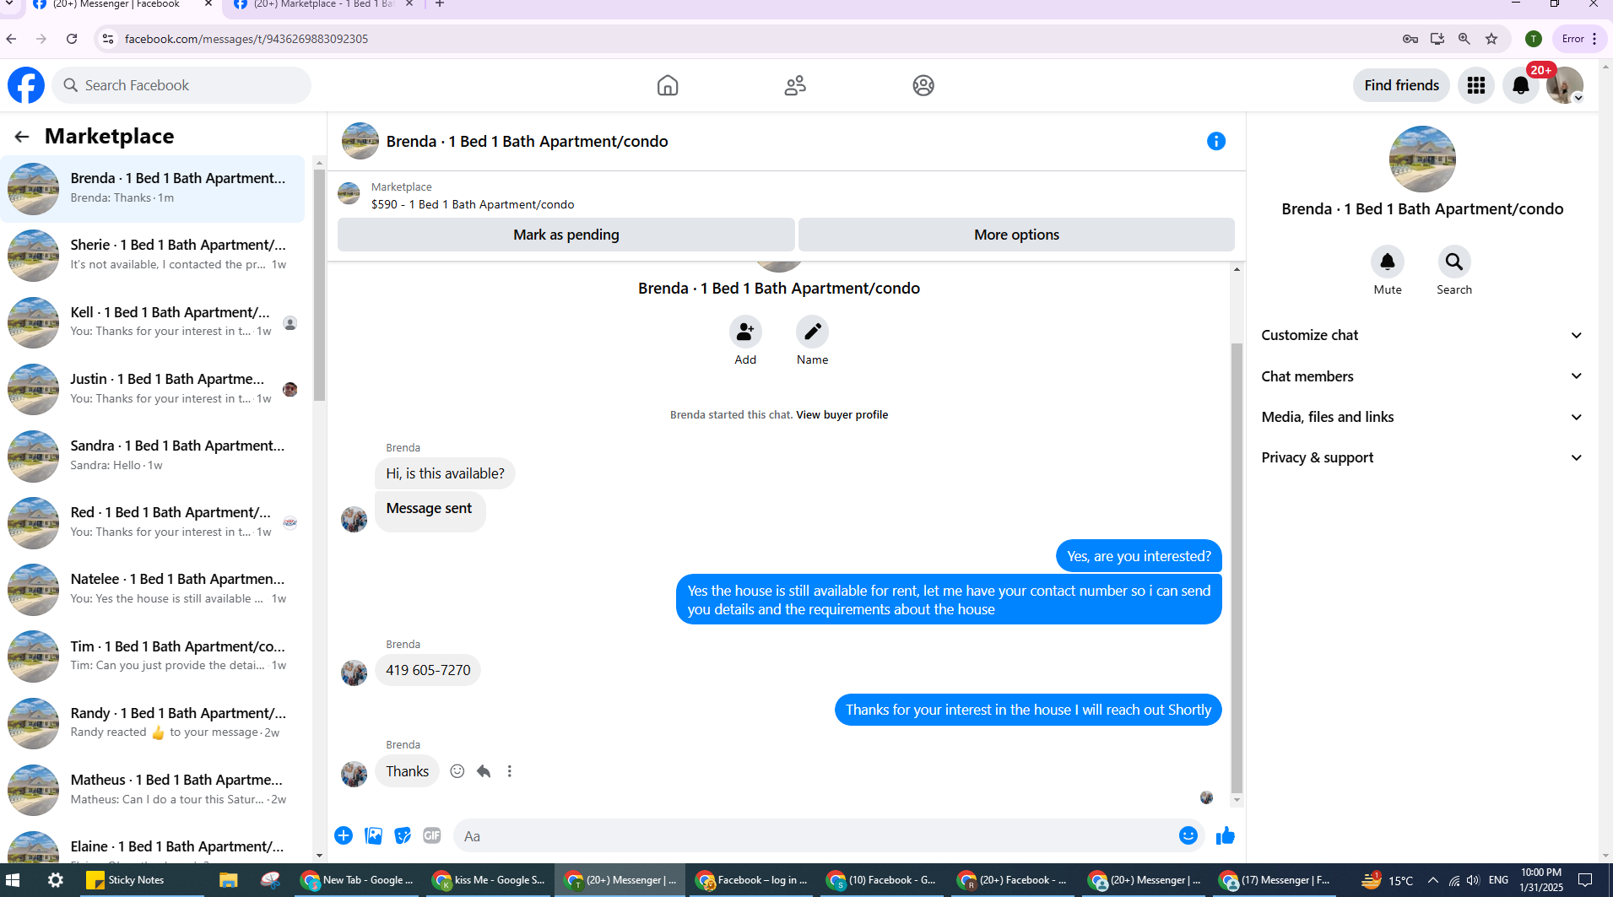Open Red's conversation

[153, 521]
